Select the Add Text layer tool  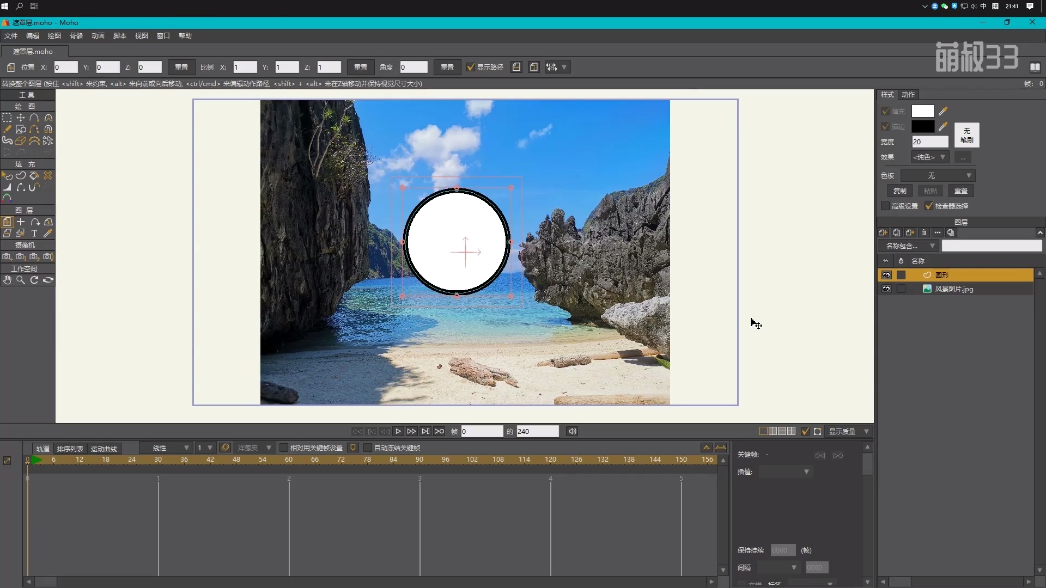click(34, 234)
